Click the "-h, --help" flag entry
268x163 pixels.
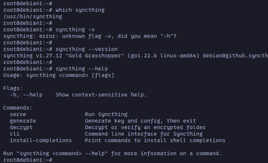point(26,95)
